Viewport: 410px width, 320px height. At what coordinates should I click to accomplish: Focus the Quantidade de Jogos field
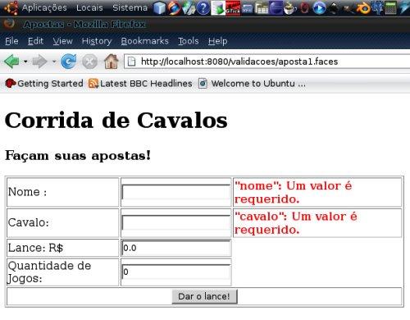pyautogui.click(x=176, y=272)
